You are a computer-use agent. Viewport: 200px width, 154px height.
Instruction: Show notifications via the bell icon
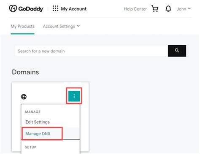coord(168,9)
